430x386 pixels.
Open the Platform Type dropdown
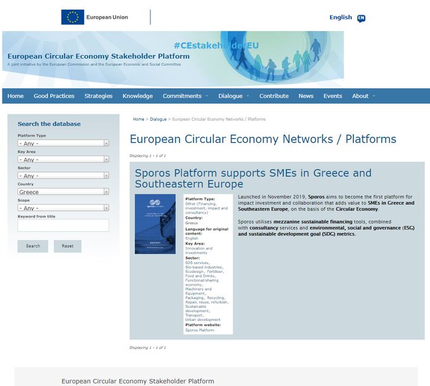[x=63, y=143]
